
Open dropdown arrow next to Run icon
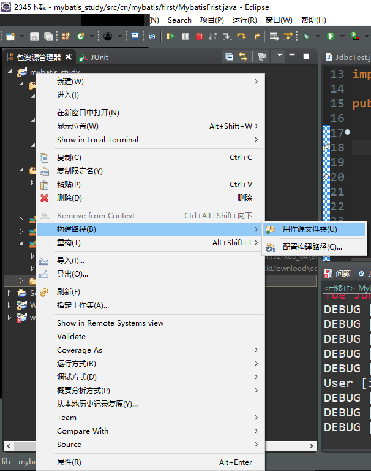[x=342, y=36]
